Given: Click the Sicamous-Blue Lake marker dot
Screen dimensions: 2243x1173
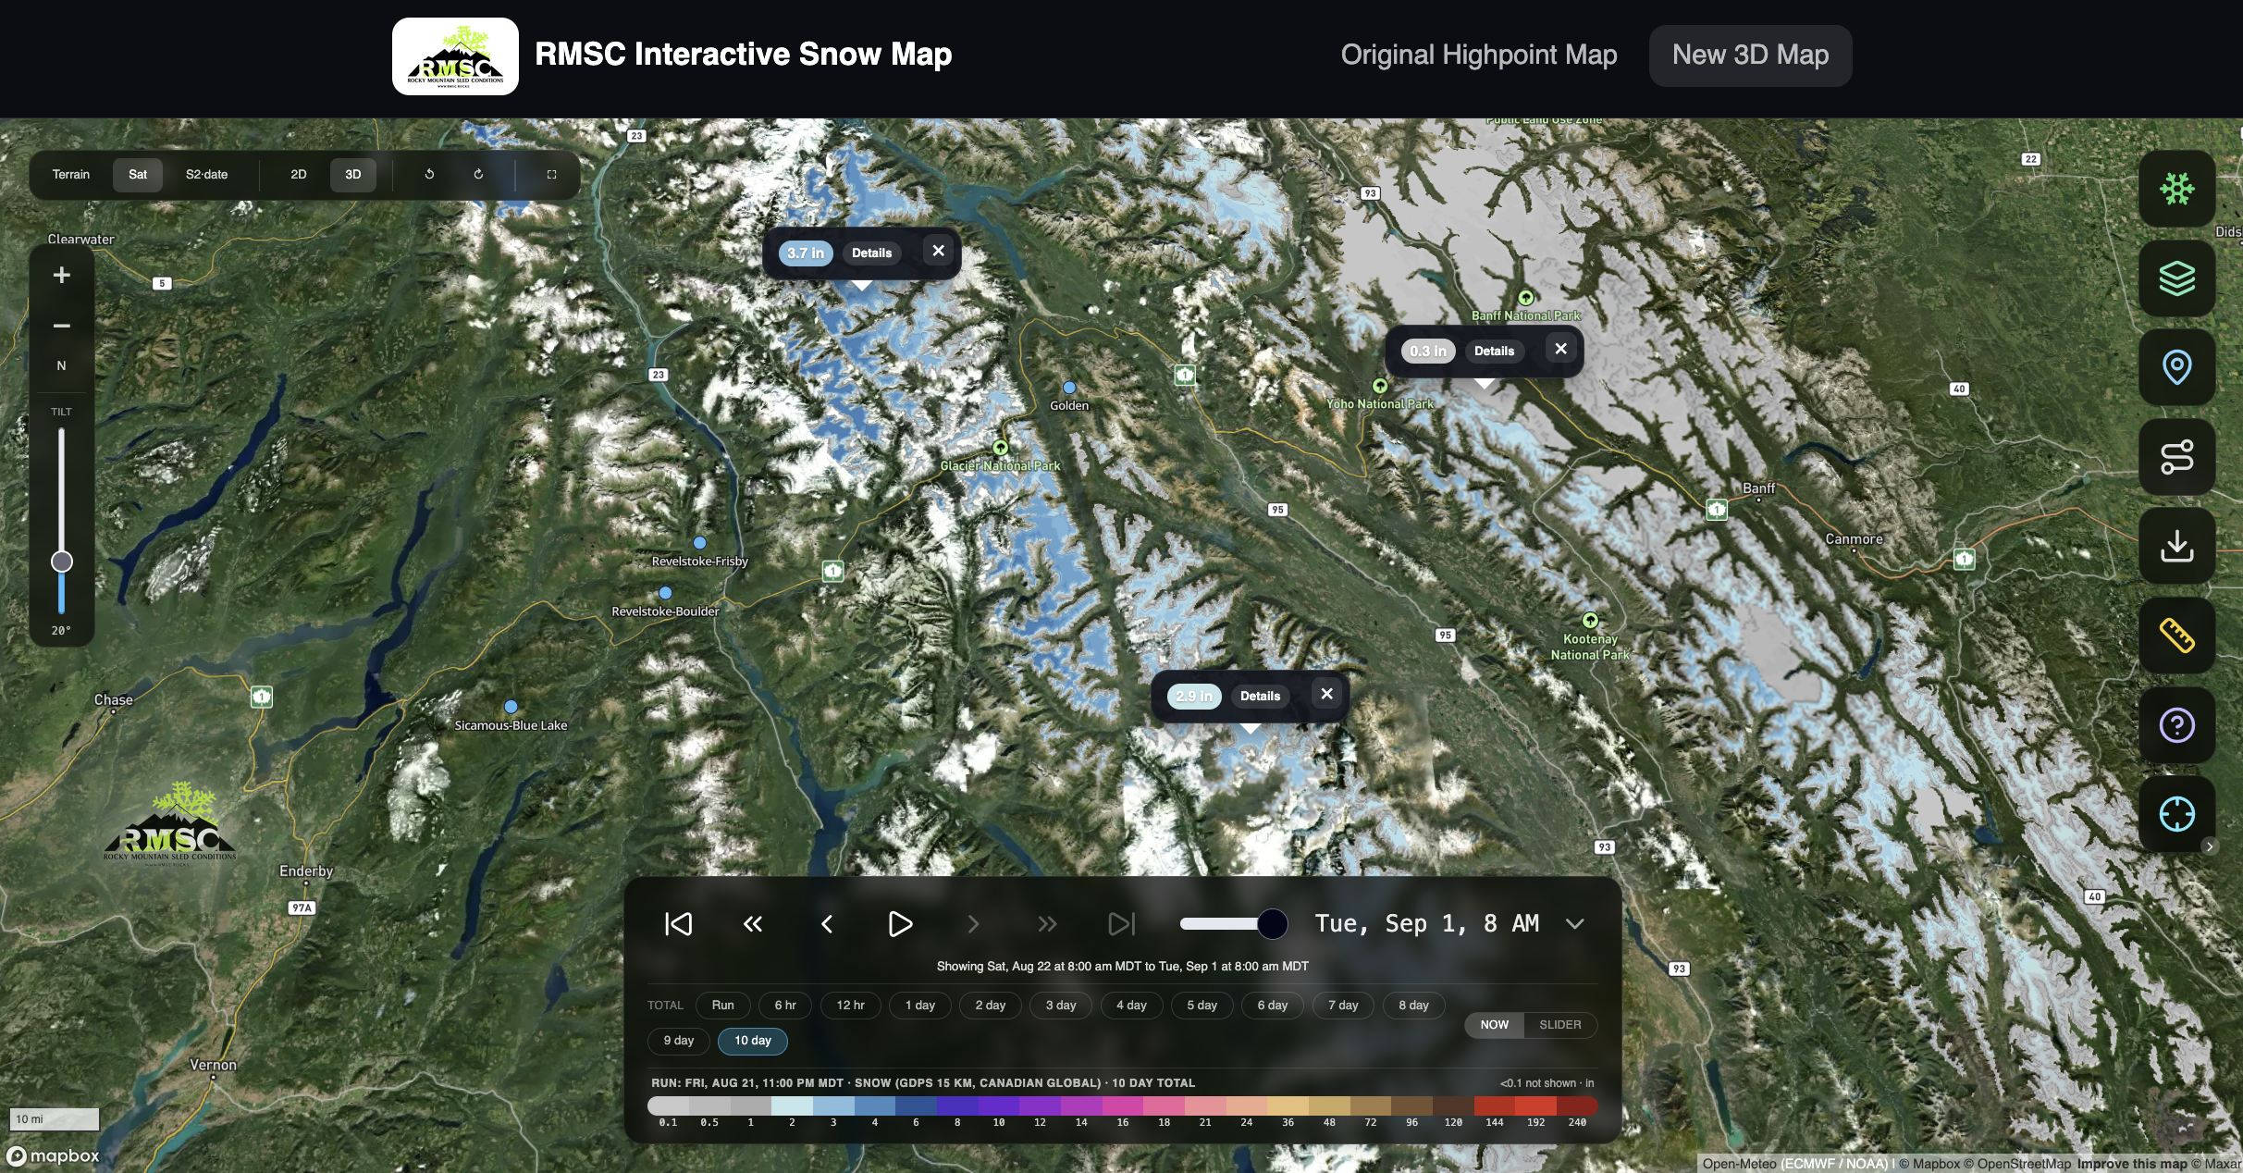Looking at the screenshot, I should [511, 707].
